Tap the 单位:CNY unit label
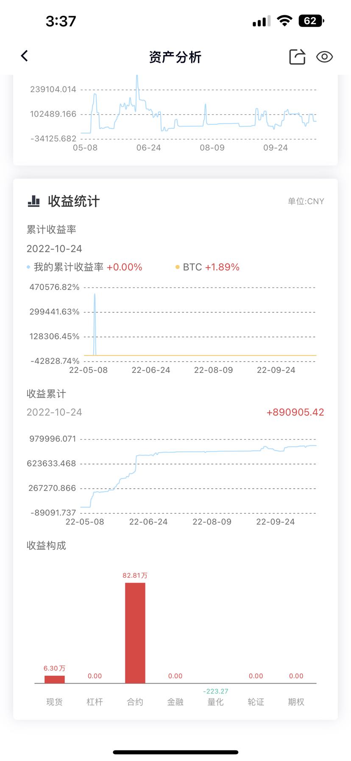Viewport: 351px width, 761px height. point(306,201)
